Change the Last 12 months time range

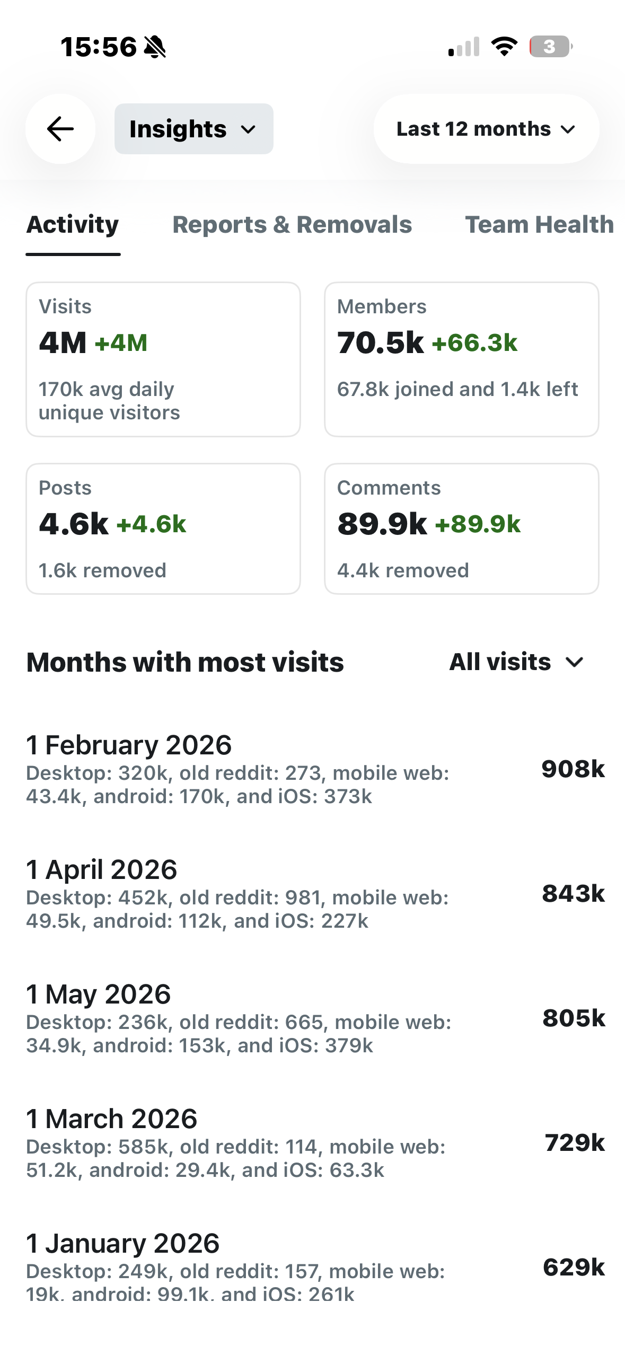coord(486,129)
